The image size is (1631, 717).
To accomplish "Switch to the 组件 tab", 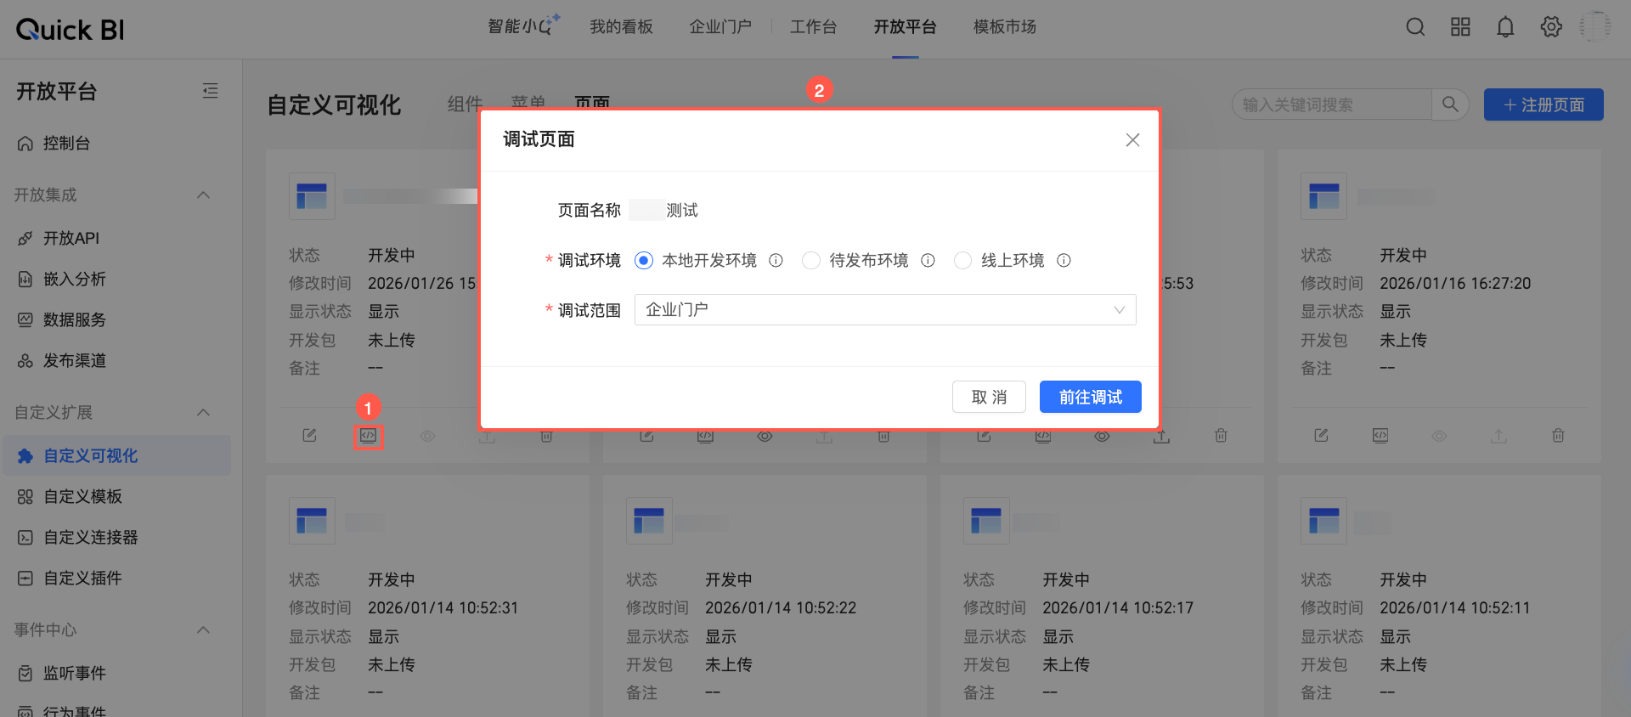I will [x=465, y=104].
